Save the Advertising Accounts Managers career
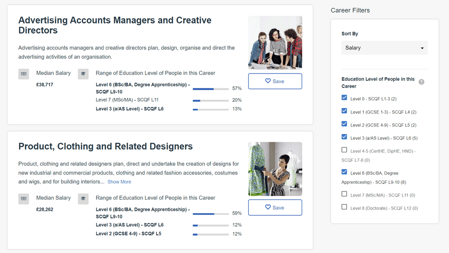This screenshot has width=449, height=253. point(275,81)
